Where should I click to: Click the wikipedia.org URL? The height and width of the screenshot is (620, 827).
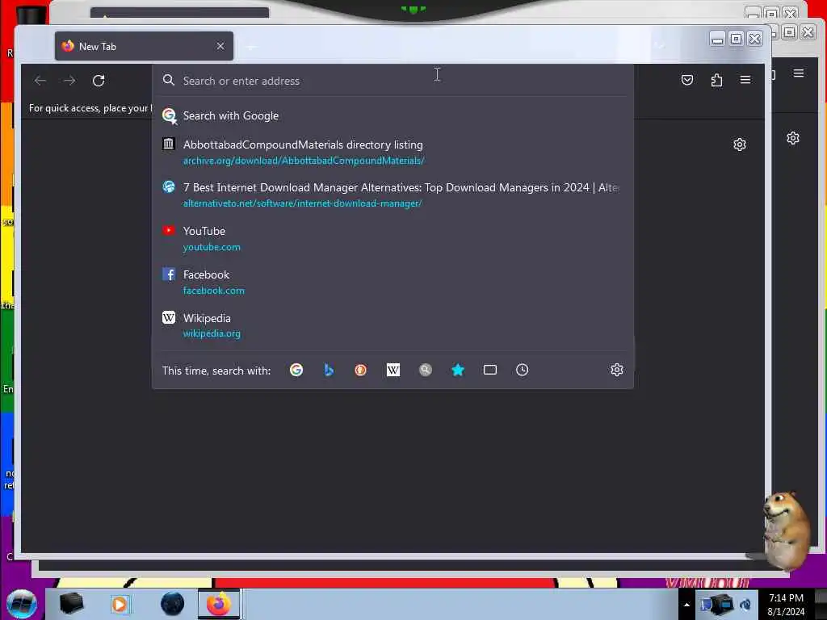tap(212, 333)
